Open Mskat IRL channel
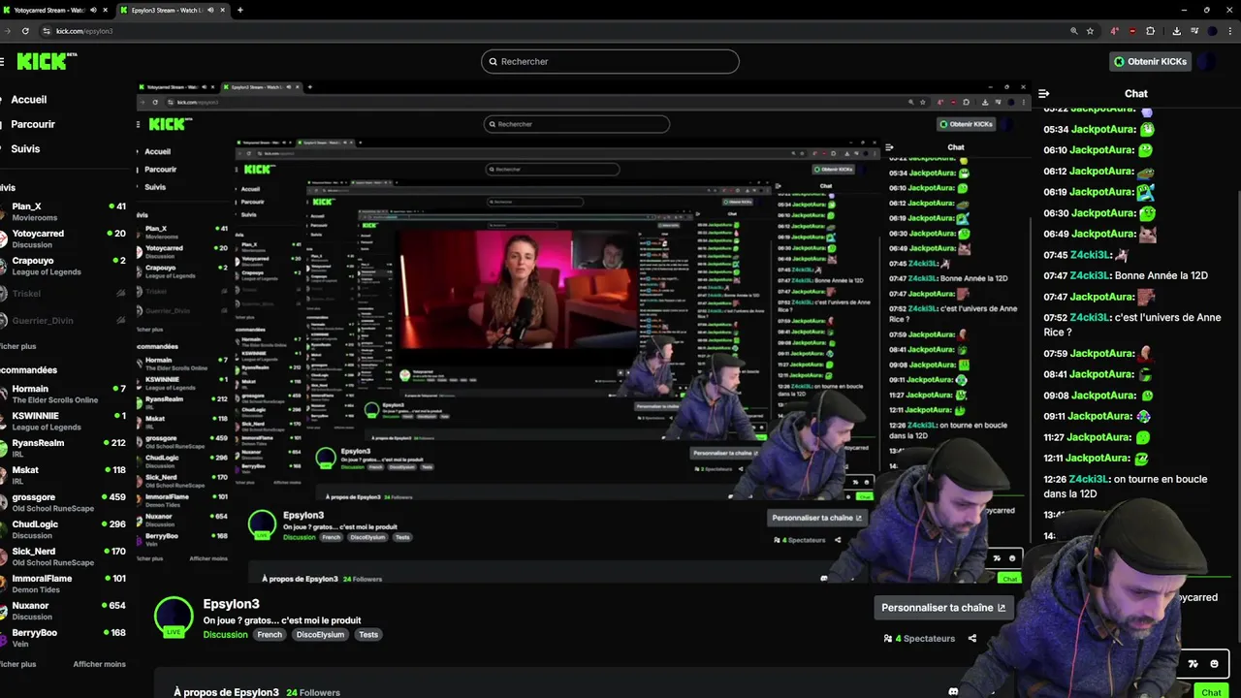Screen dimensions: 1241x698 coord(63,475)
